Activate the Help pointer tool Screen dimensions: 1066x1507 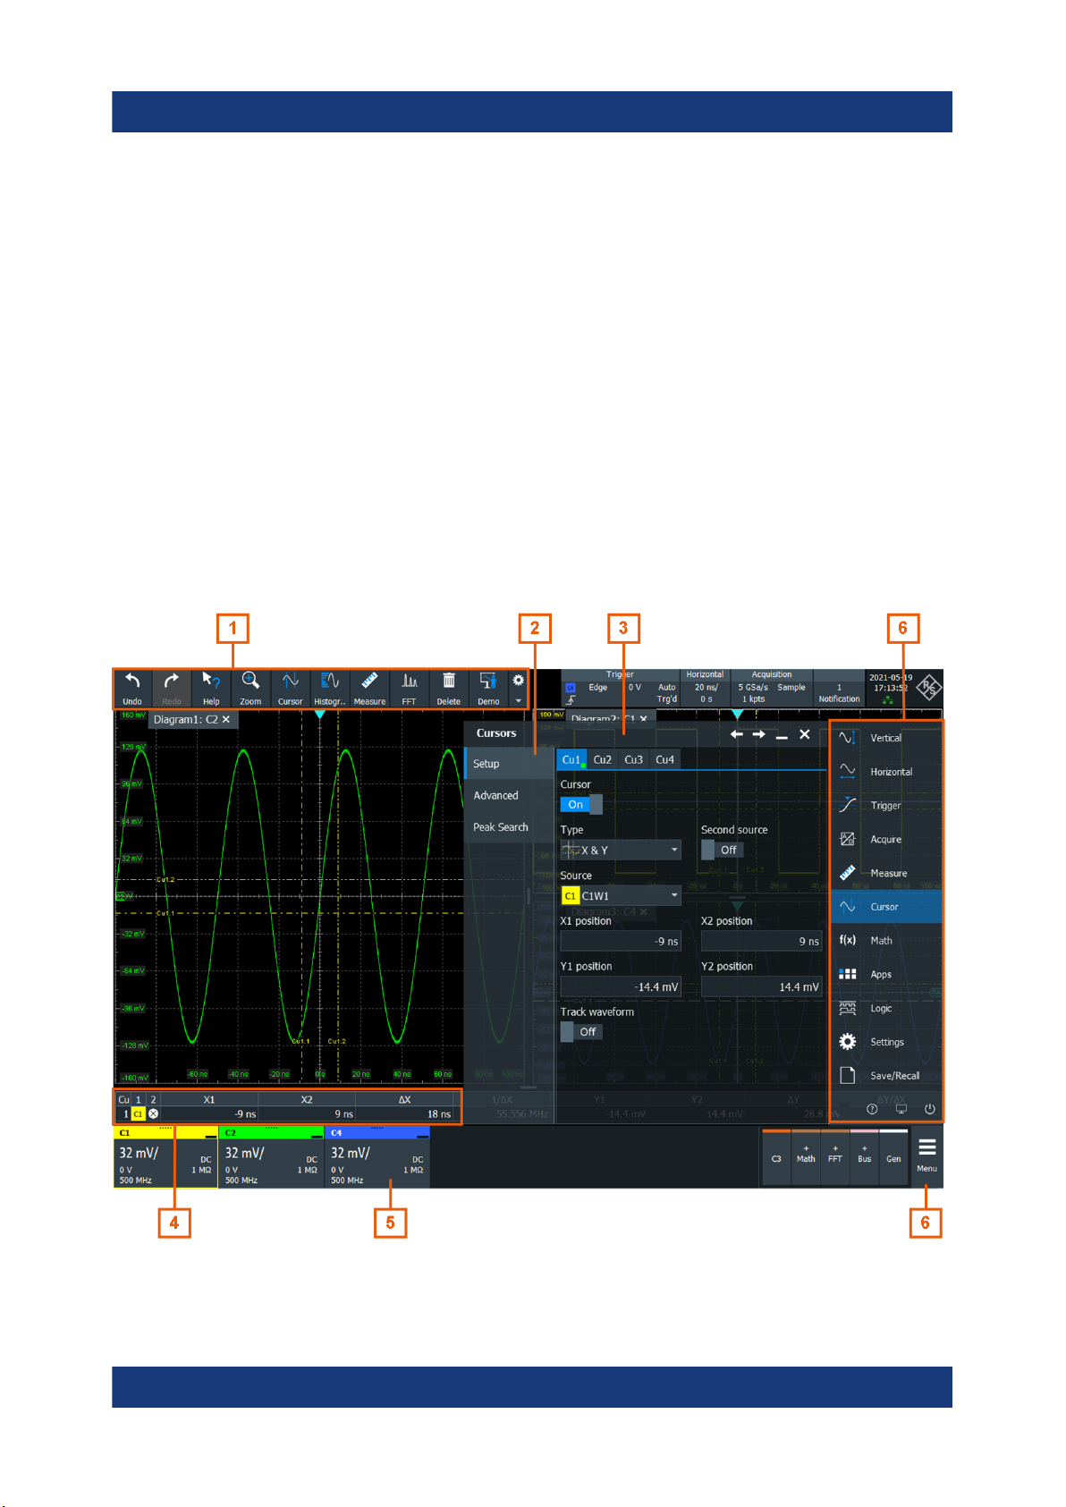click(x=211, y=689)
